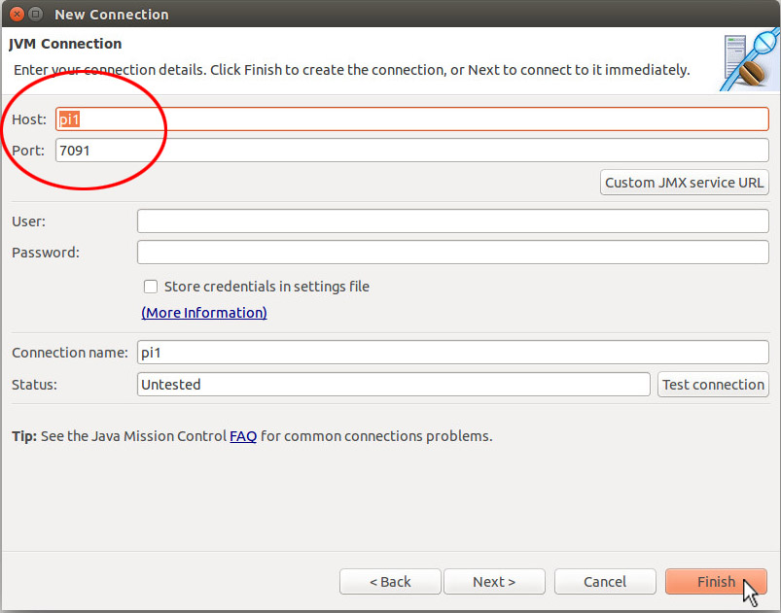This screenshot has height=613, width=781.
Task: Click the Password input box
Action: pos(453,253)
